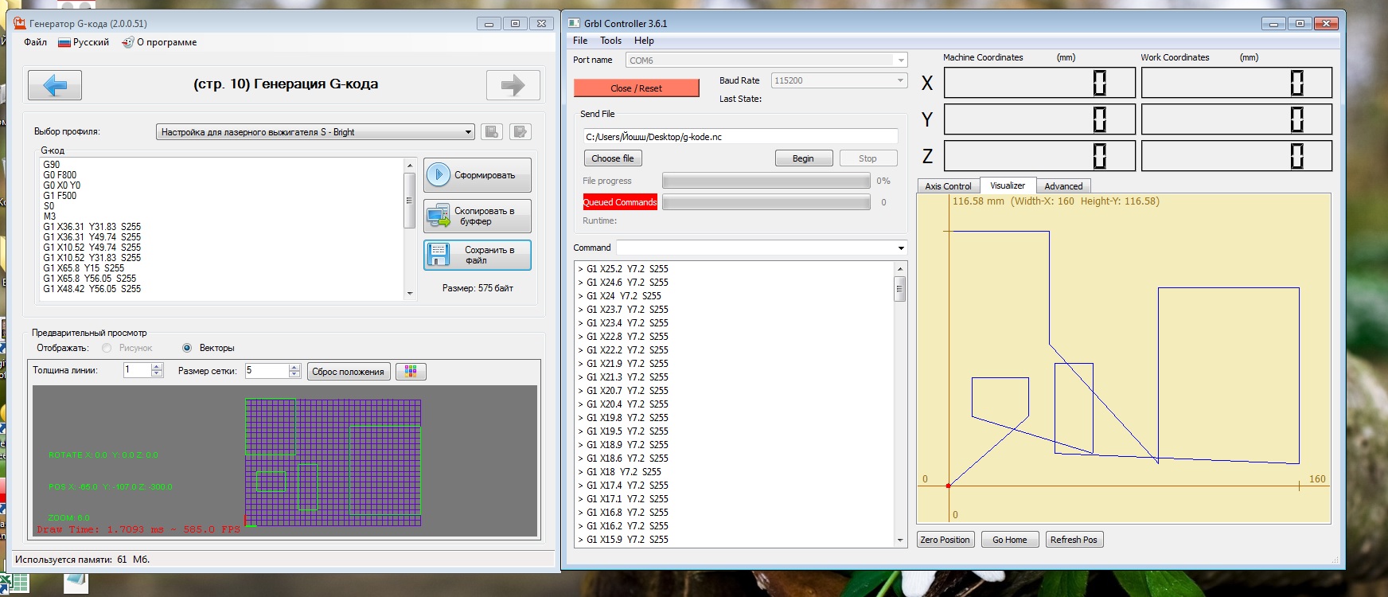1388x597 pixels.
Task: Click the Visualizer toolpath drawing area
Action: click(1124, 358)
